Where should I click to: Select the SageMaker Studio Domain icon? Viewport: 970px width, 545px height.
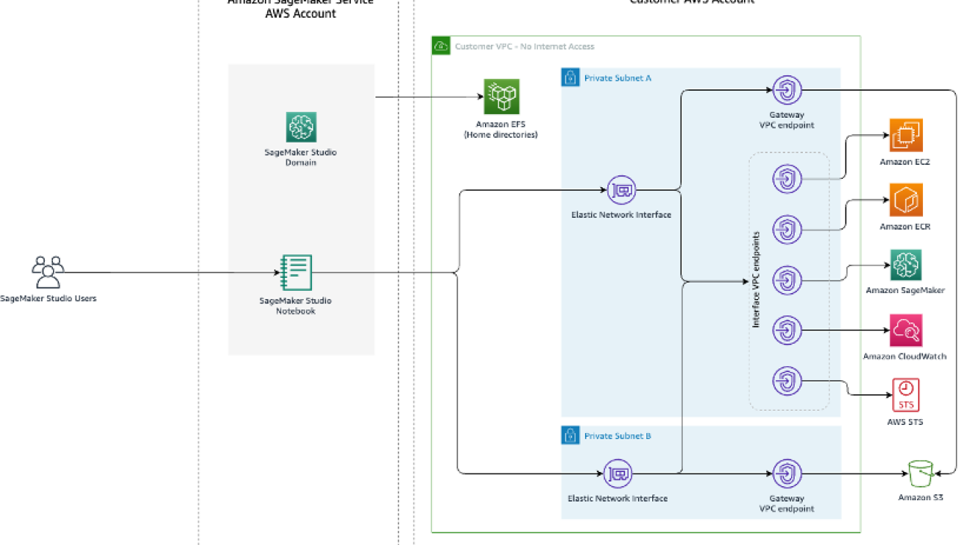pos(301,127)
